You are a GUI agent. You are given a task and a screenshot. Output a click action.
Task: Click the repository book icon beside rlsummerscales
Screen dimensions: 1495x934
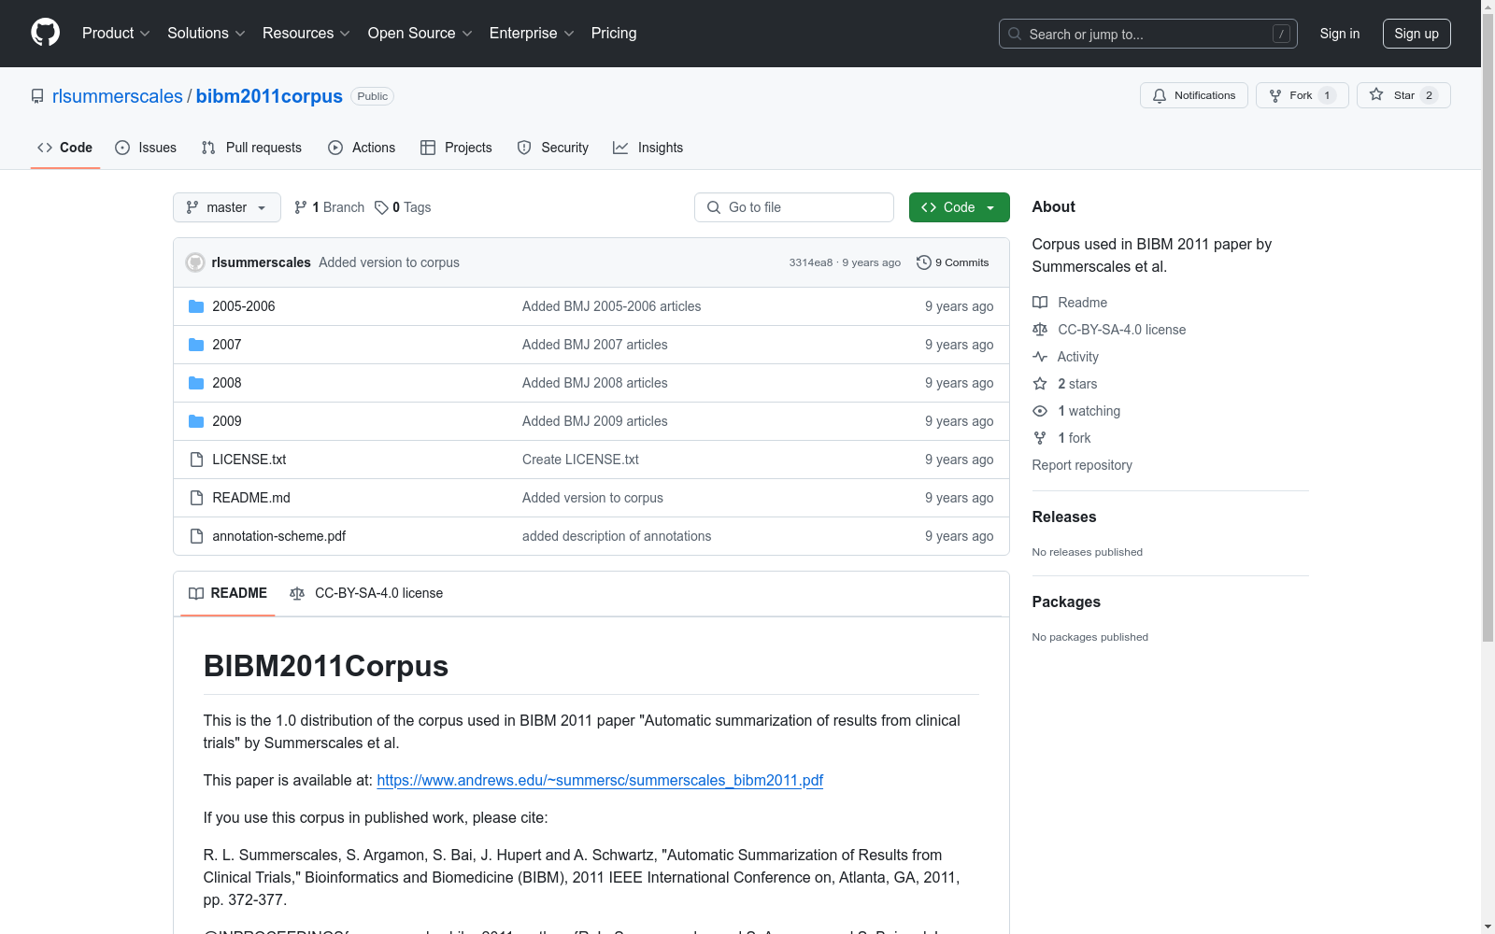pyautogui.click(x=37, y=96)
